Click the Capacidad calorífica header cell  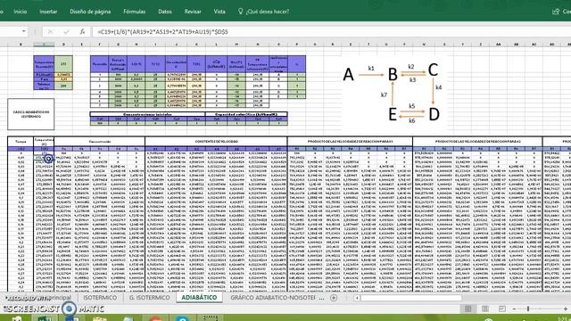click(246, 114)
